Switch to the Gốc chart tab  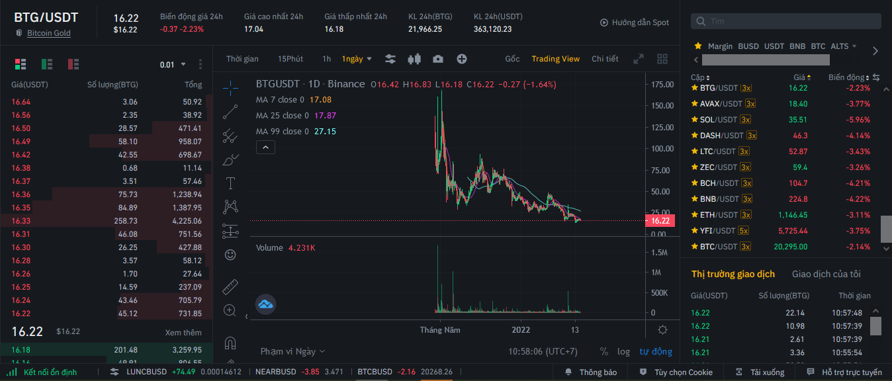[x=512, y=59]
